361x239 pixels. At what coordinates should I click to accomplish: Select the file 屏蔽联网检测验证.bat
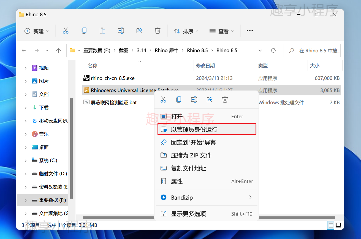coord(114,103)
